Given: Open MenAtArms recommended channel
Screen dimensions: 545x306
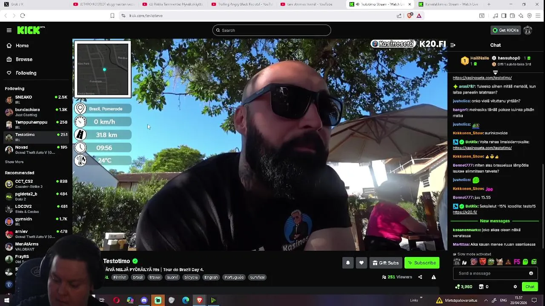Looking at the screenshot, I should (x=36, y=246).
